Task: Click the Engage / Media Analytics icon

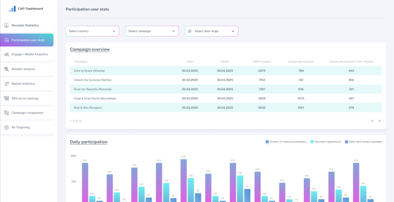Action: point(7,55)
